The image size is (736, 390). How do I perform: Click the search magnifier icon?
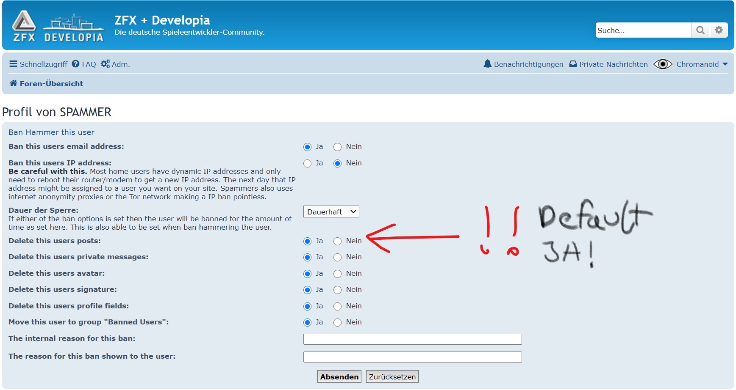tap(700, 30)
